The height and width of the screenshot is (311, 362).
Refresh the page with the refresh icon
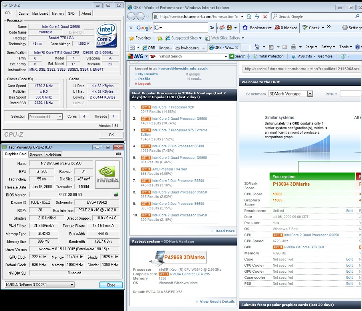click(257, 17)
